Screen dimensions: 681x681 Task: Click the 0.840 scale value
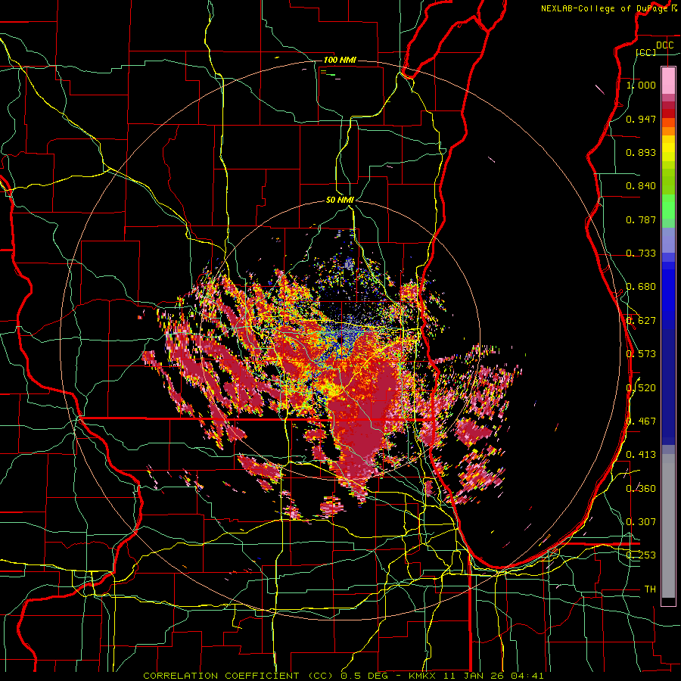point(641,186)
